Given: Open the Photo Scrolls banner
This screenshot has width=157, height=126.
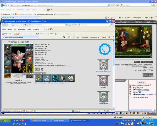Looking at the screenshot, I should [x=103, y=97].
